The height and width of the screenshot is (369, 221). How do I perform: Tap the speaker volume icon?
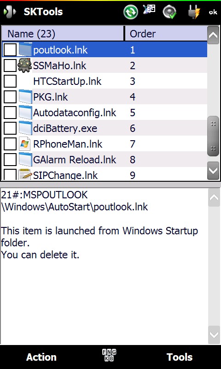click(169, 12)
